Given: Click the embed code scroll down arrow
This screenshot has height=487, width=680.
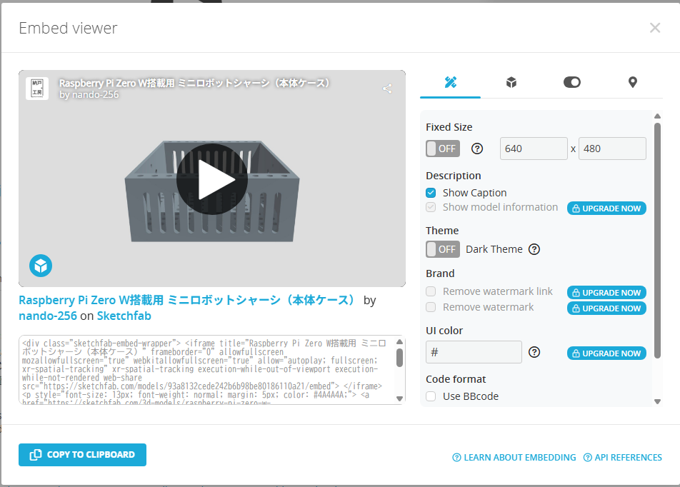Looking at the screenshot, I should (400, 399).
